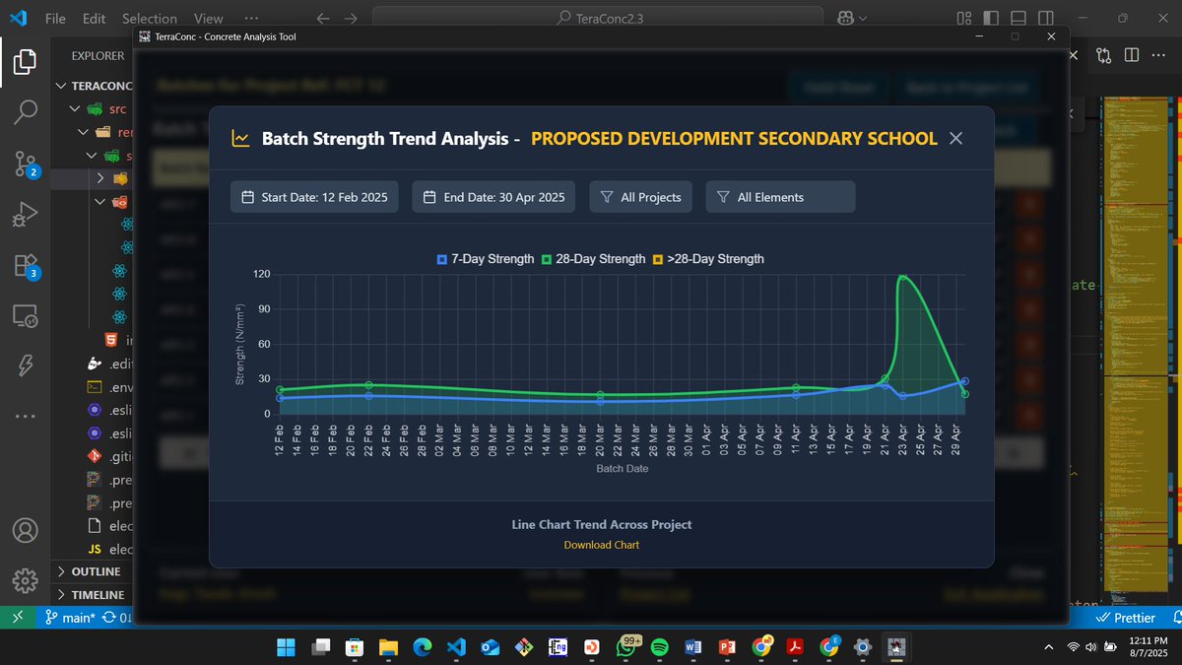Open PowerPoint from taskbar
Screen dimensions: 1182x665
click(x=727, y=647)
